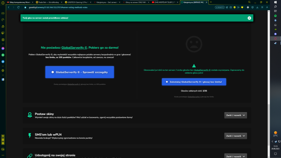281x158 pixels.
Task: Reload the current page
Action: [x=18, y=7]
